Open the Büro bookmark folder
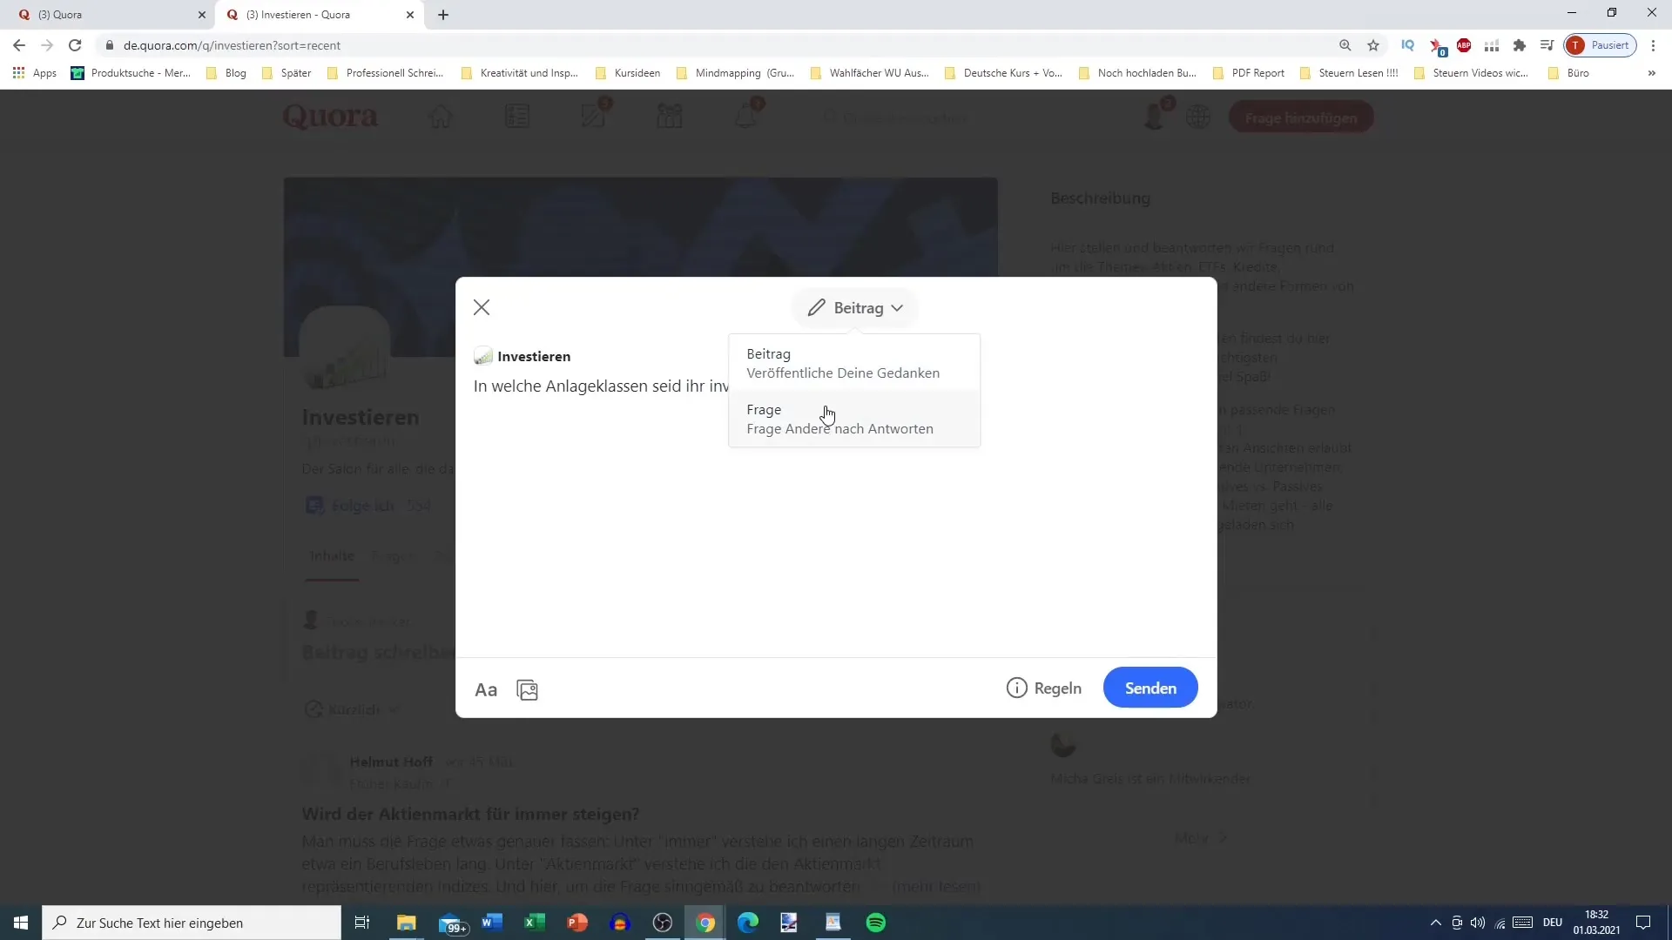This screenshot has width=1672, height=940. tap(1568, 73)
